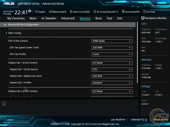170x127 pixels.
Task: Open Chassis Fan 1 Q-Fan Source dropdown
Action: 112,70
